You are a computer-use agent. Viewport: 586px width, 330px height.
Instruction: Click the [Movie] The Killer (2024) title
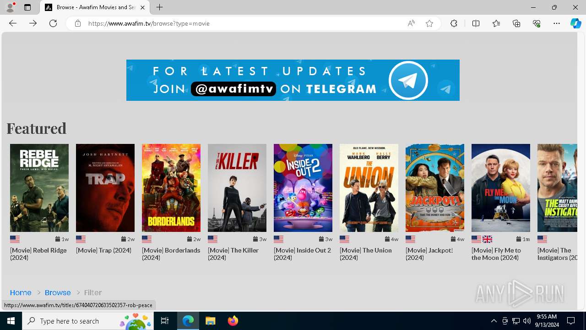tap(233, 254)
